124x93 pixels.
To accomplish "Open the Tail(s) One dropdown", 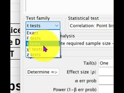I will (x=106, y=63).
